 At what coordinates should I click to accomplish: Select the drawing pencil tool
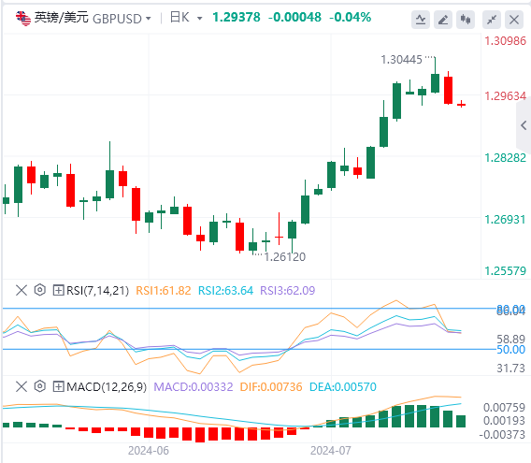coord(443,20)
